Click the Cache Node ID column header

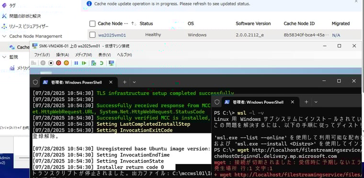click(x=299, y=24)
